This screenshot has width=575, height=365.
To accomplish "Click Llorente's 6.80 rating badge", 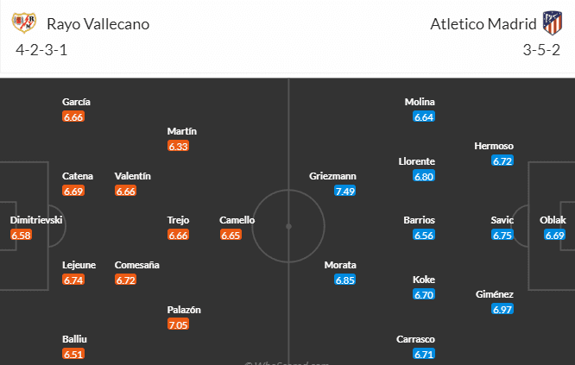I will [x=424, y=176].
